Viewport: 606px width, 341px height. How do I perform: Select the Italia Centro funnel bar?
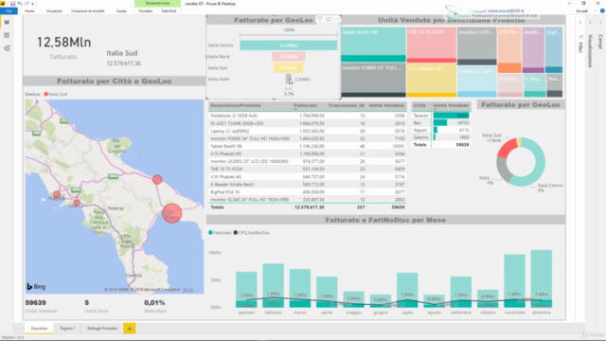click(x=288, y=45)
